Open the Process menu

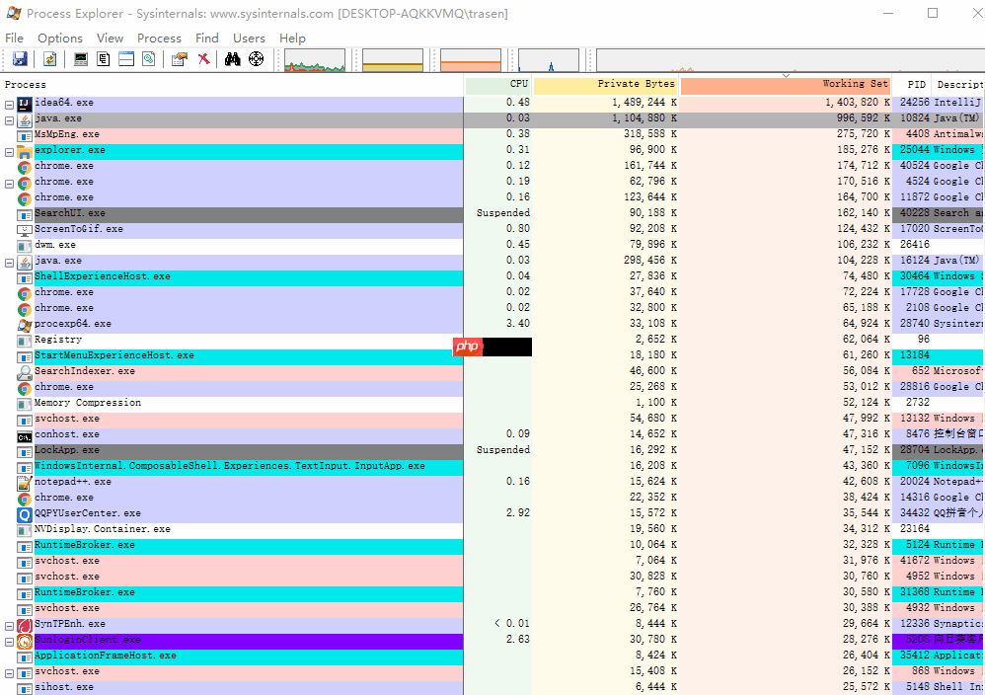[x=159, y=38]
